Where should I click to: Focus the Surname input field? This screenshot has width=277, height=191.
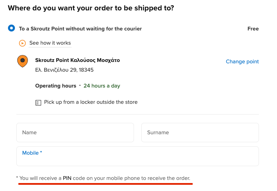(x=200, y=133)
